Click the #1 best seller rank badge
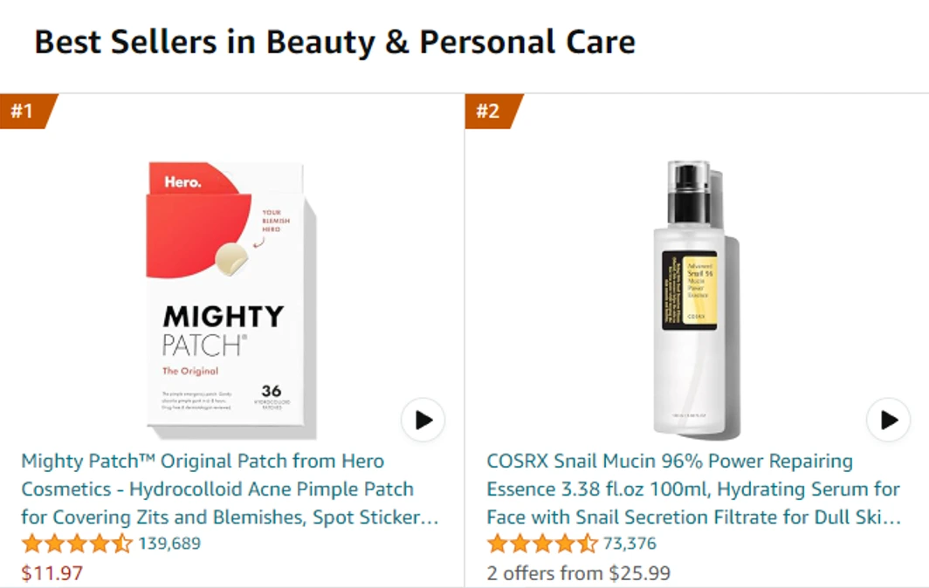The height and width of the screenshot is (588, 929). pos(27,111)
